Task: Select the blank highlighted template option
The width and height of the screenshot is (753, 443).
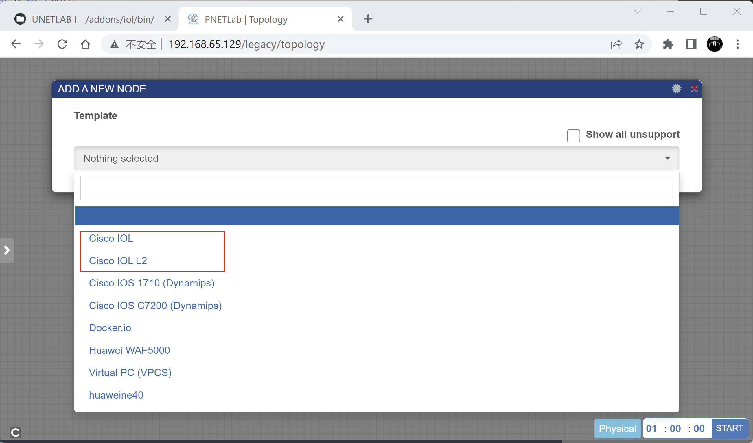Action: coord(377,215)
